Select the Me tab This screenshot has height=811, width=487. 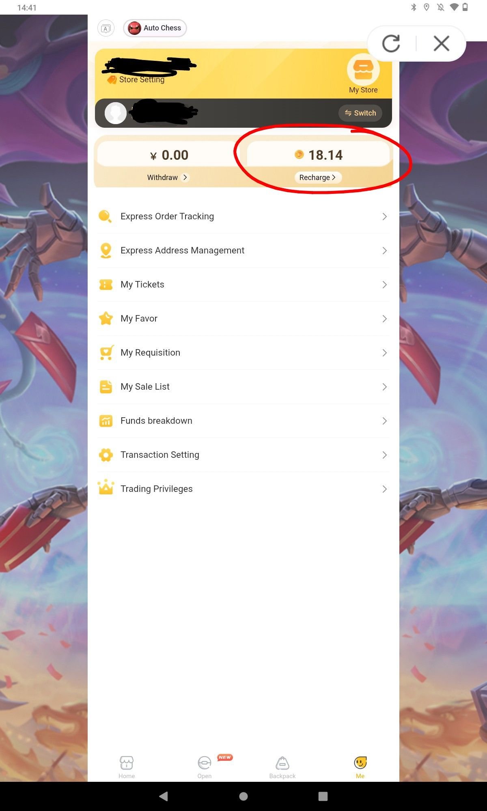(360, 767)
